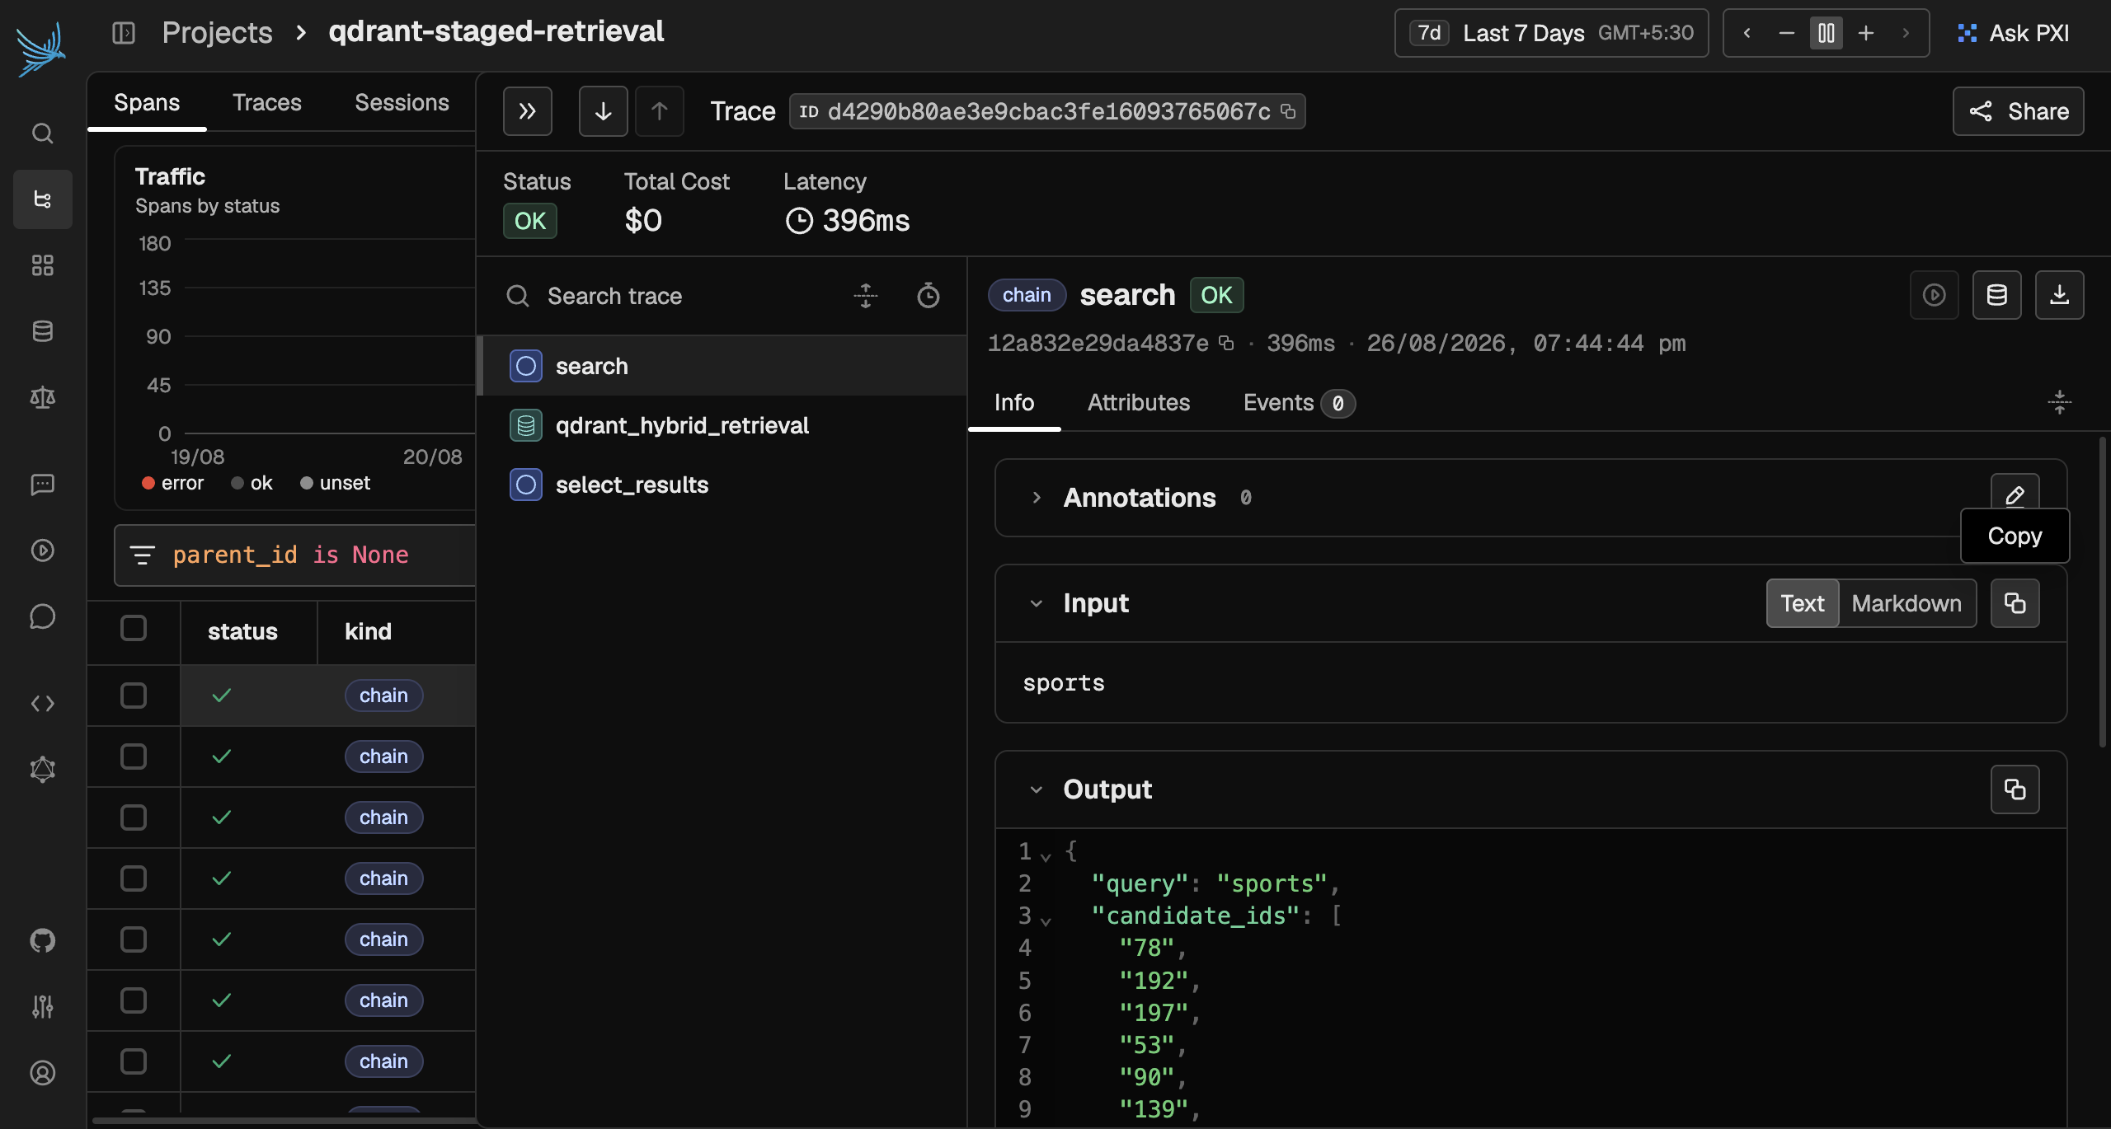The image size is (2111, 1129).
Task: Collapse trace panel with double chevron
Action: click(x=528, y=111)
